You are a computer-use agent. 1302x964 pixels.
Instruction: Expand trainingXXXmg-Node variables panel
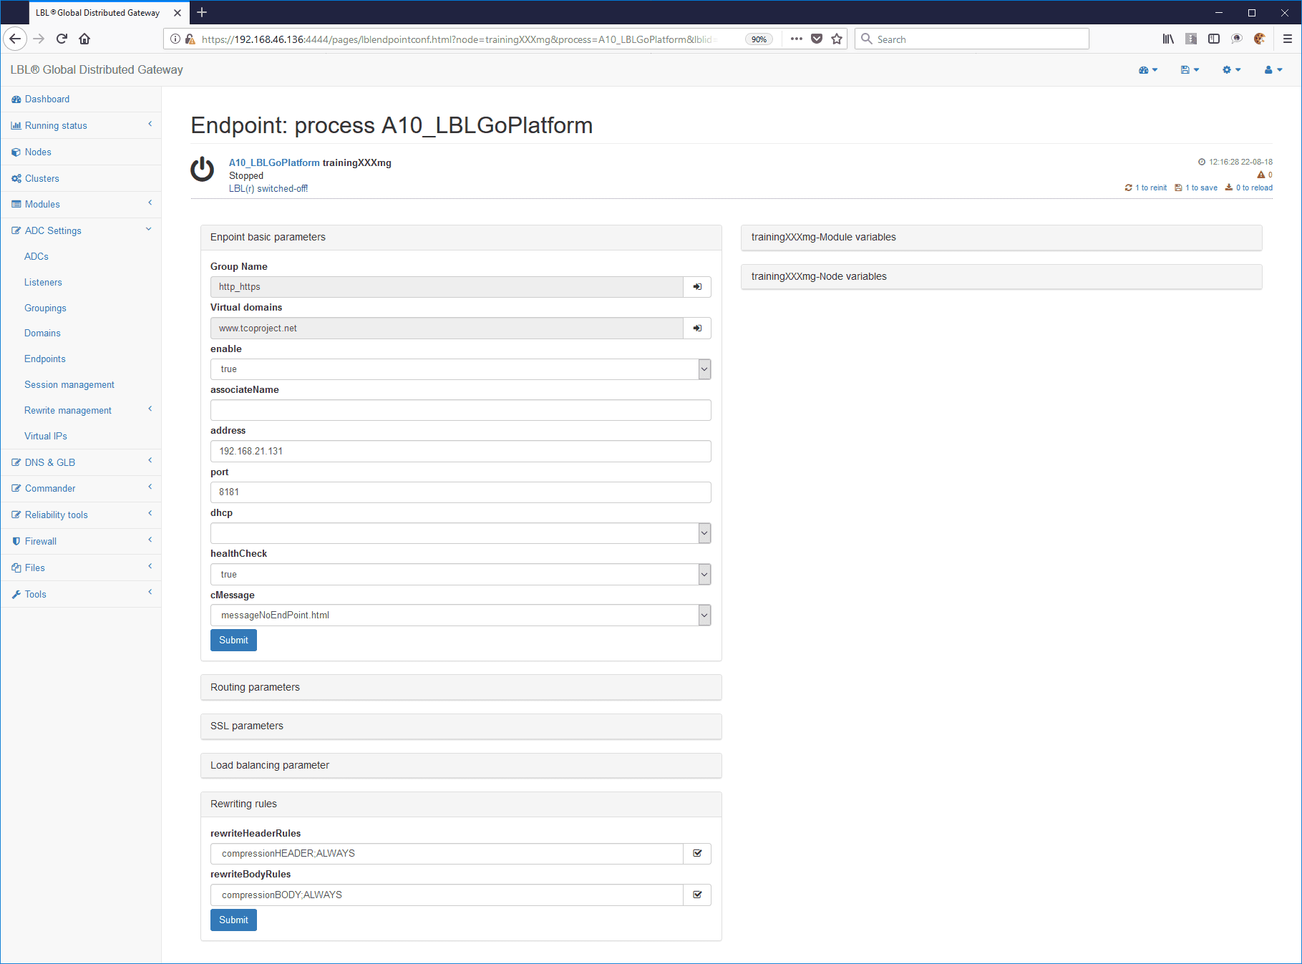[x=1001, y=277]
